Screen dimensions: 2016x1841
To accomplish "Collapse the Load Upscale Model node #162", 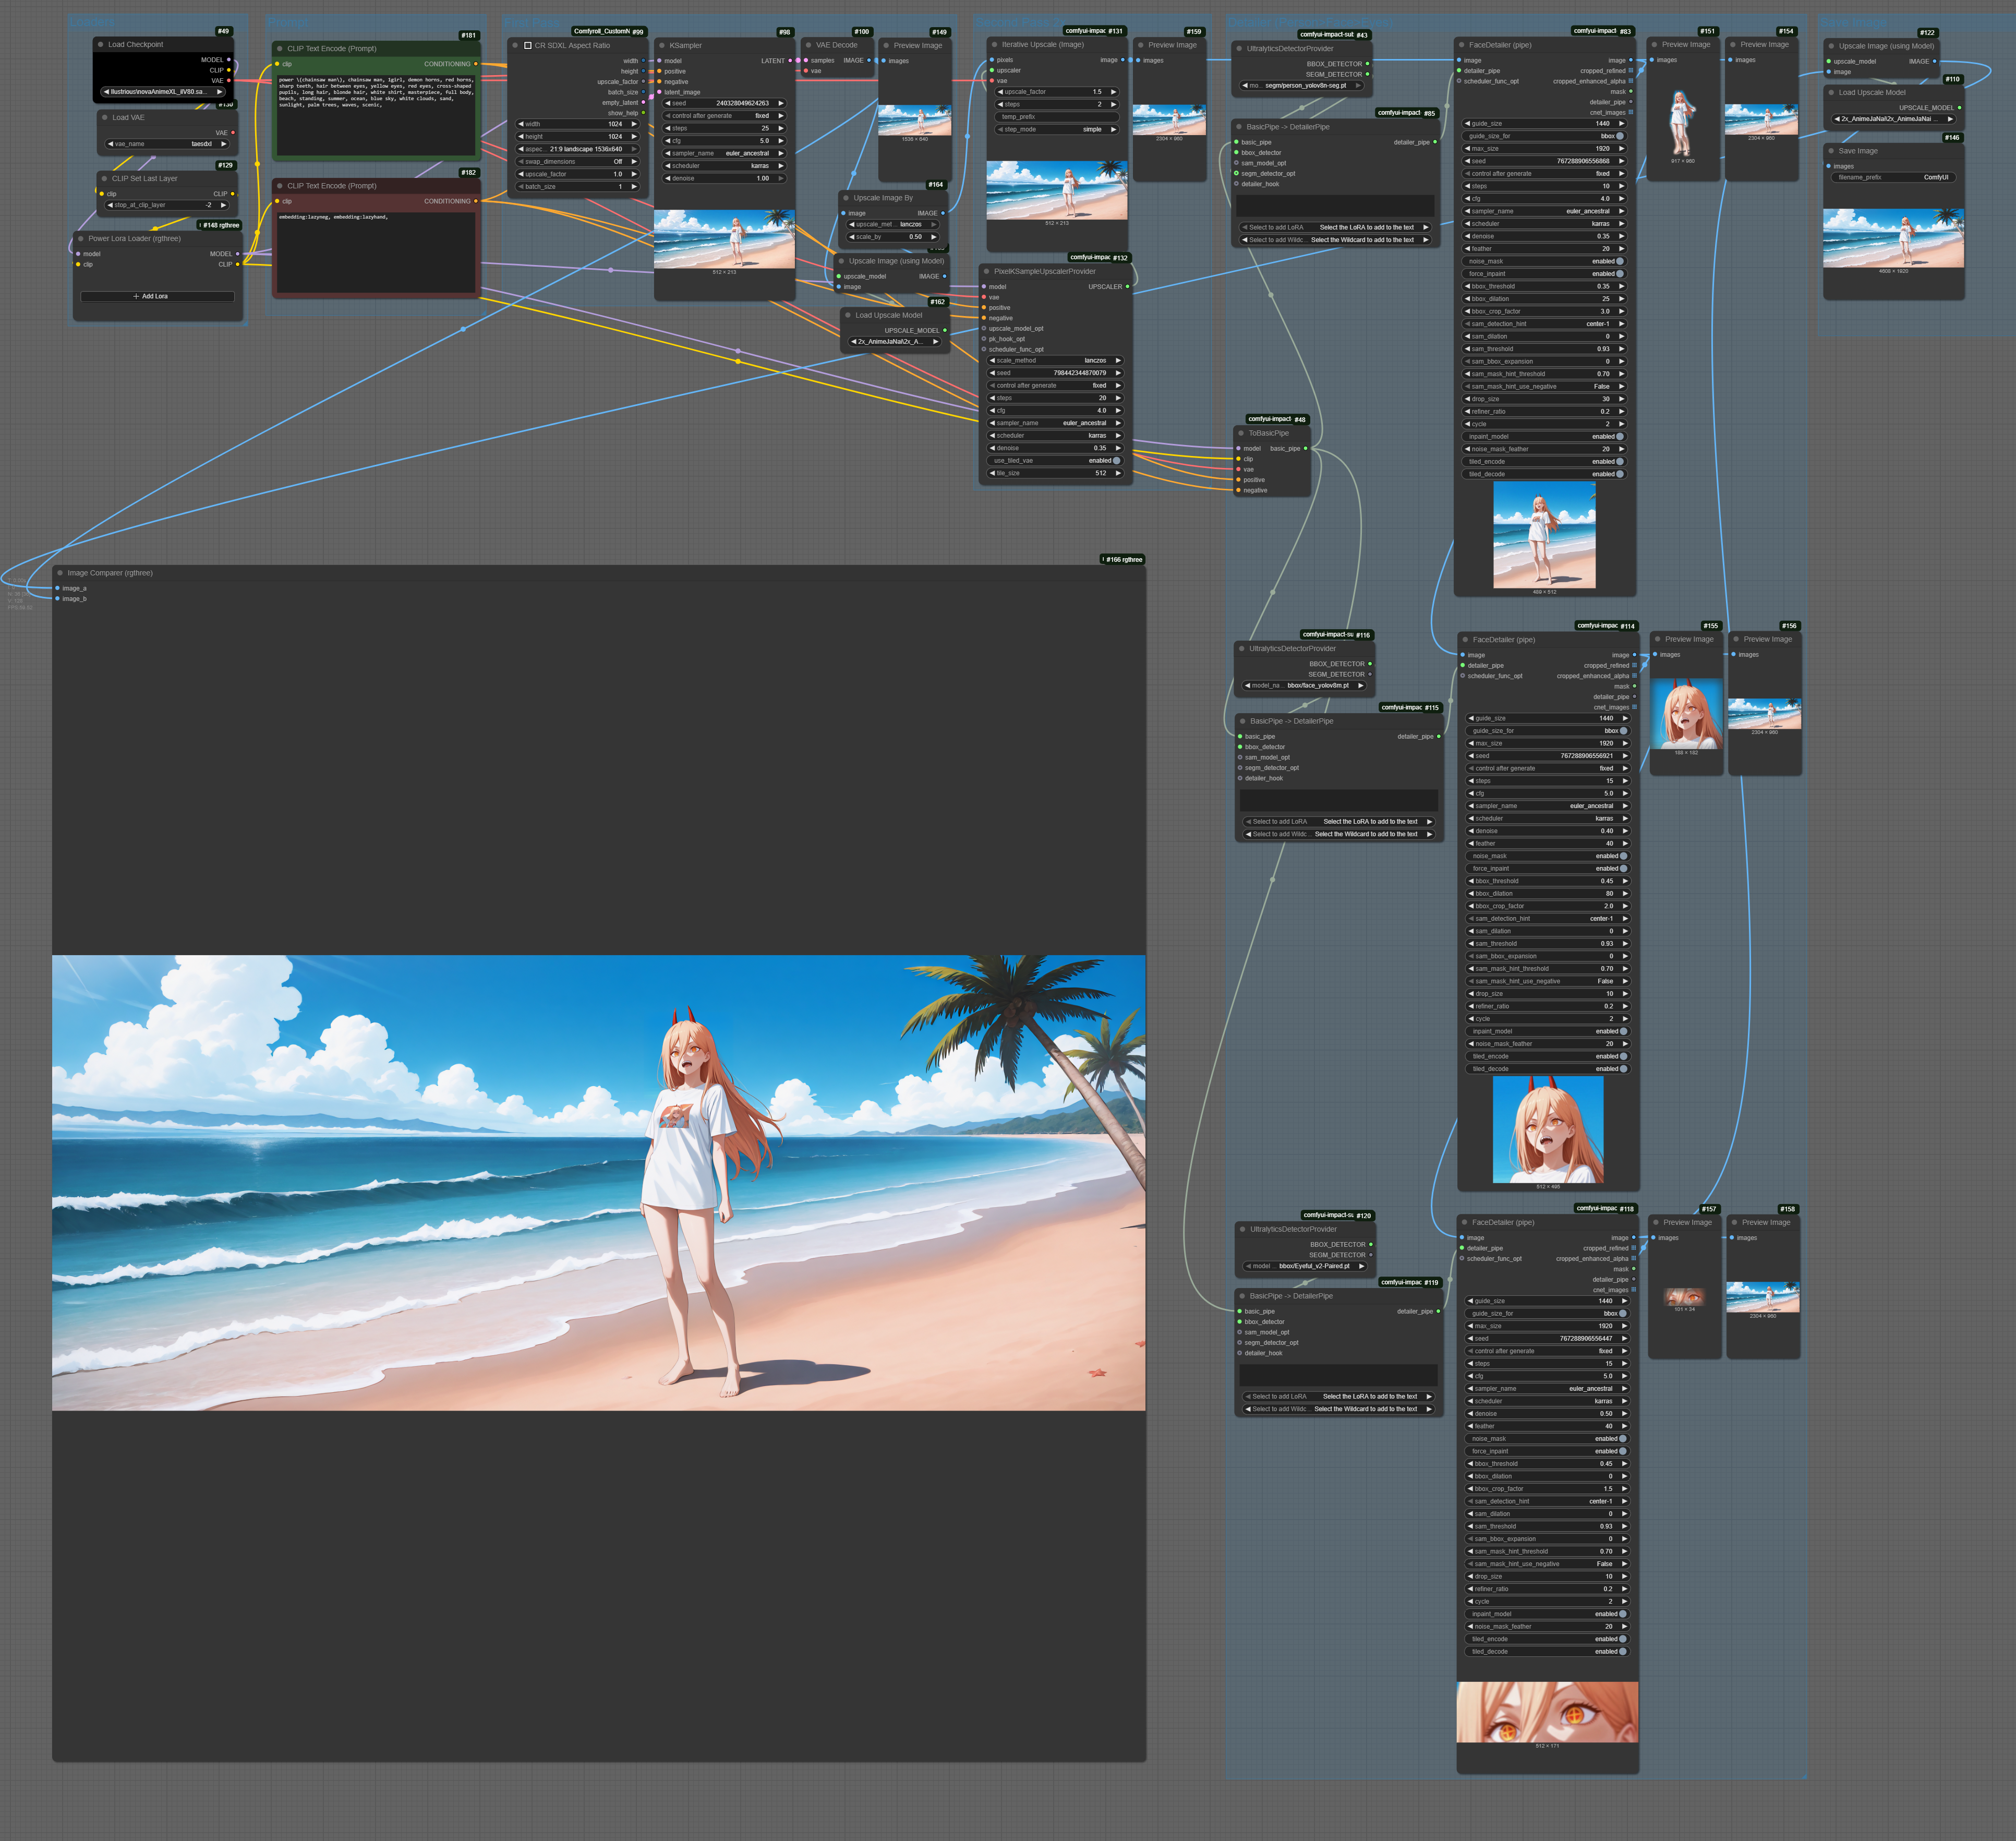I will point(848,316).
